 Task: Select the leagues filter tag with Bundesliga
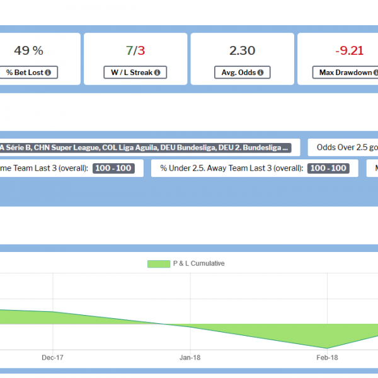[146, 147]
